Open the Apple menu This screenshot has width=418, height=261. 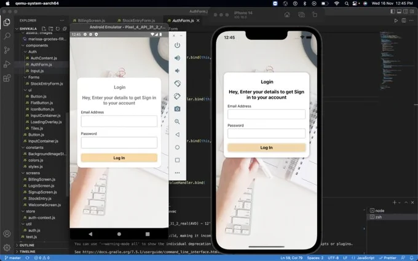[x=8, y=3]
